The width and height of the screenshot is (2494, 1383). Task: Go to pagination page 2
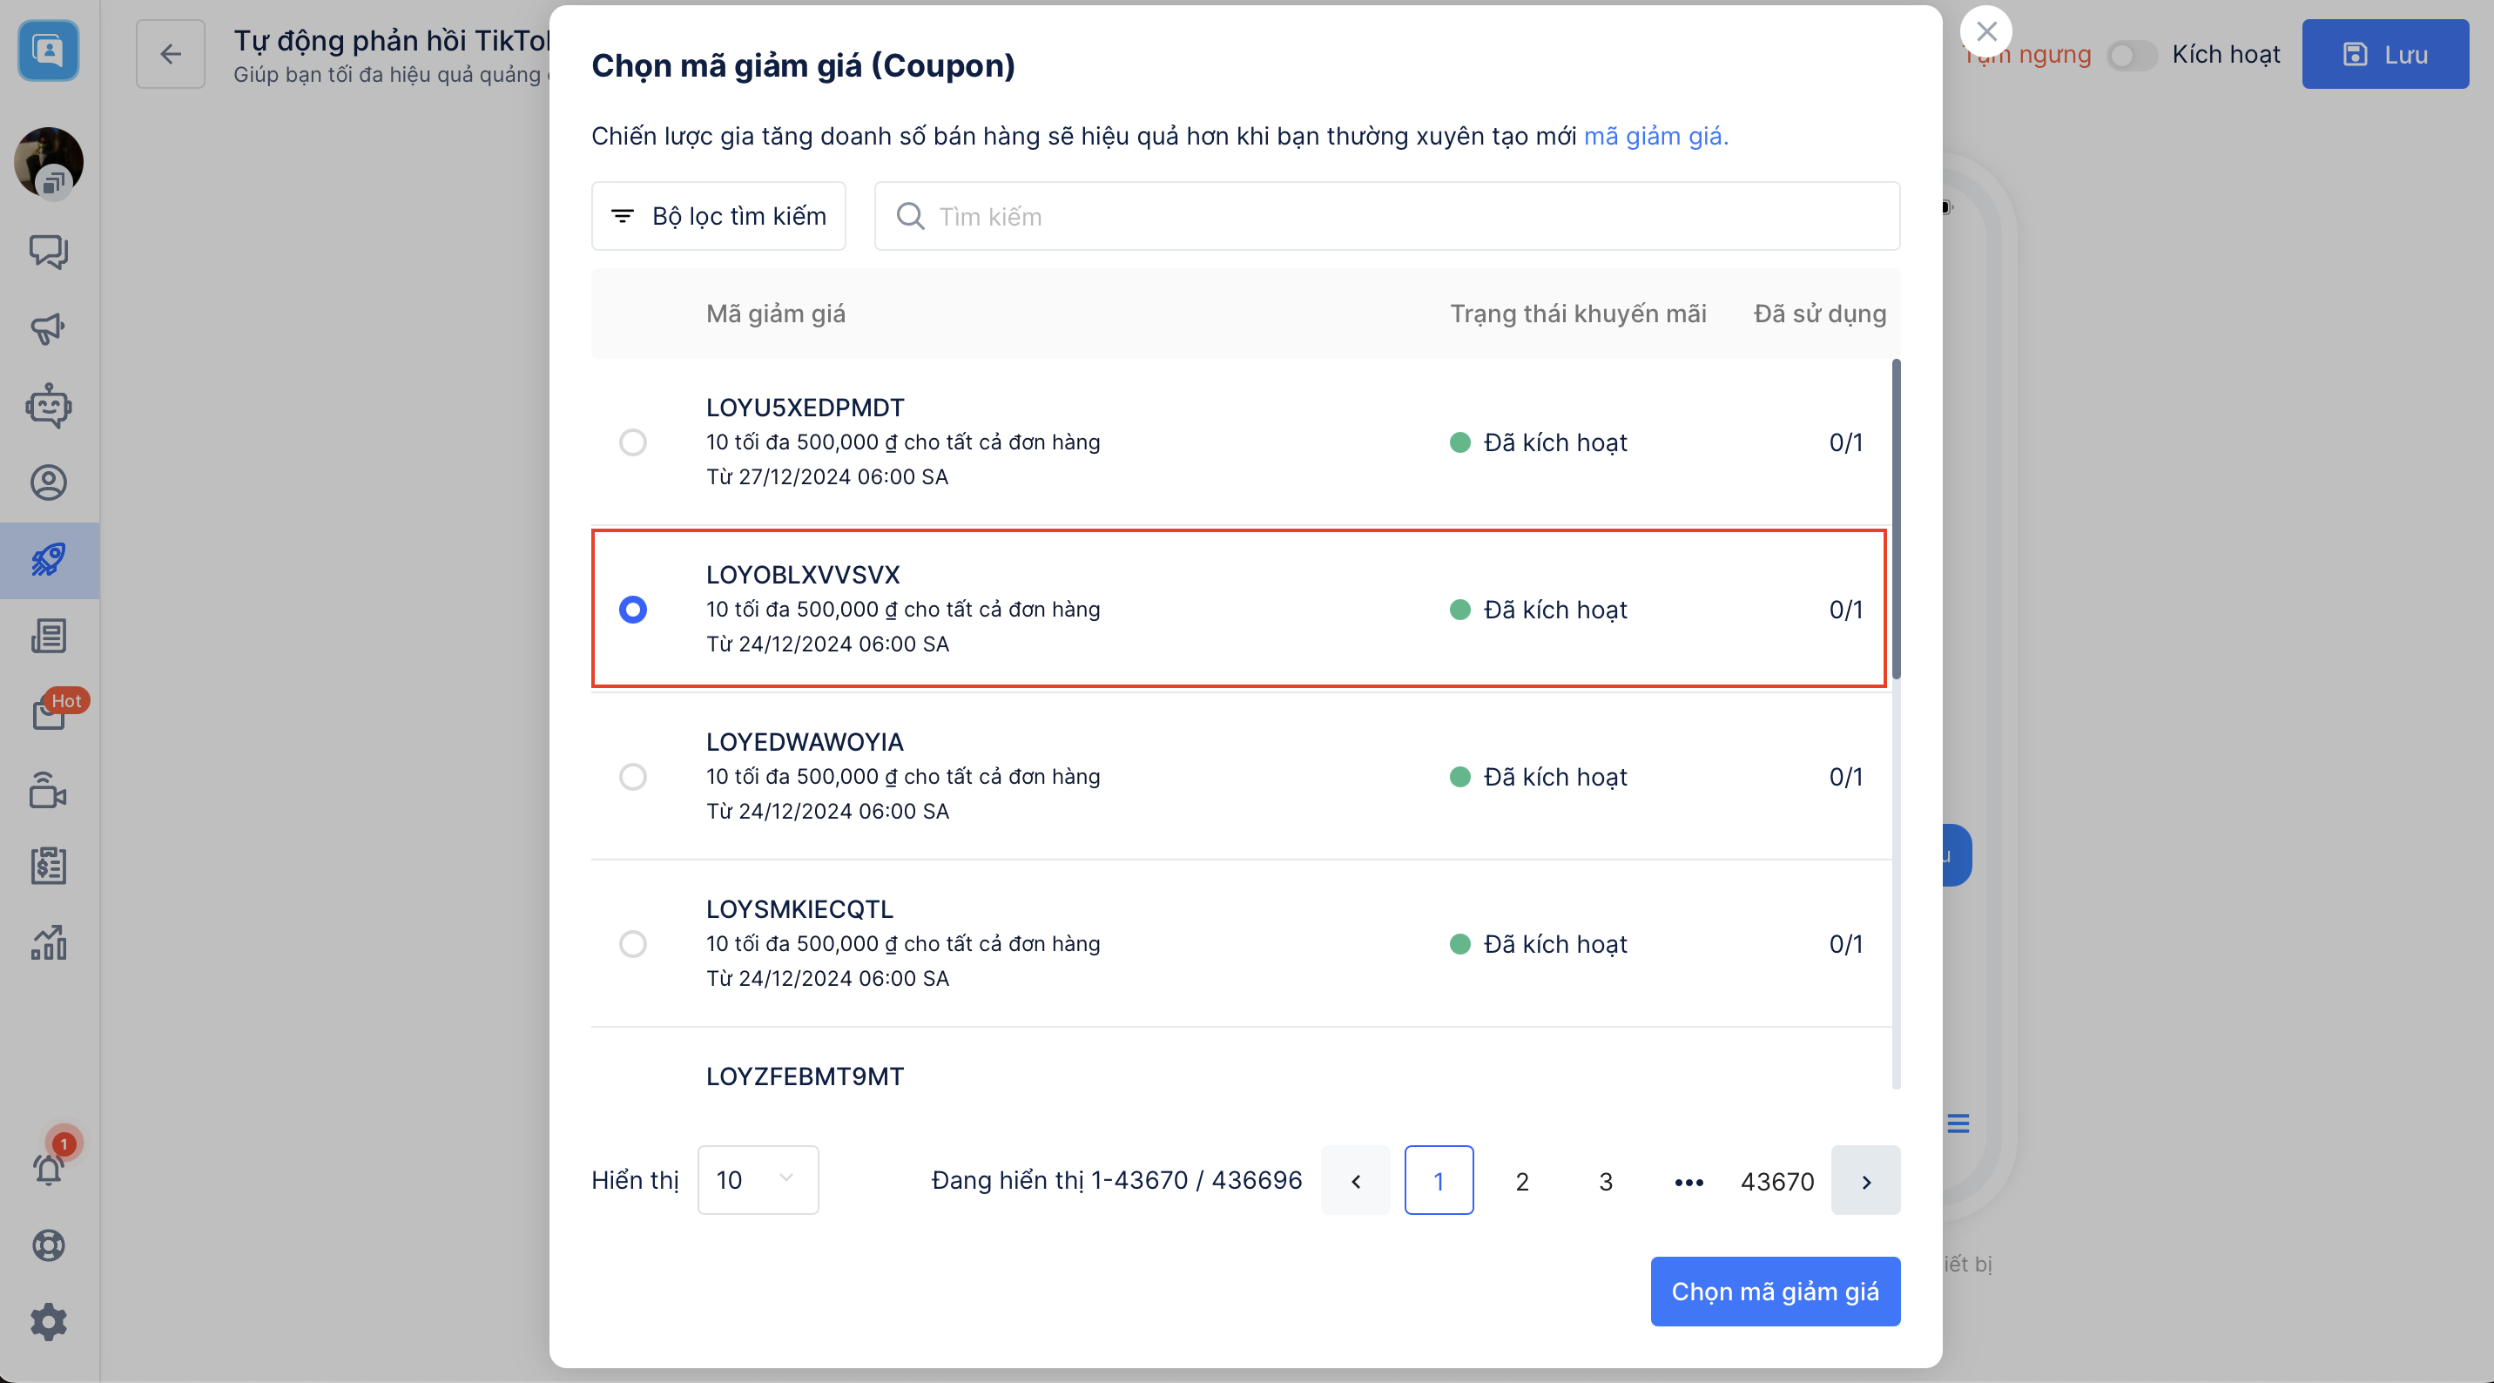tap(1522, 1181)
